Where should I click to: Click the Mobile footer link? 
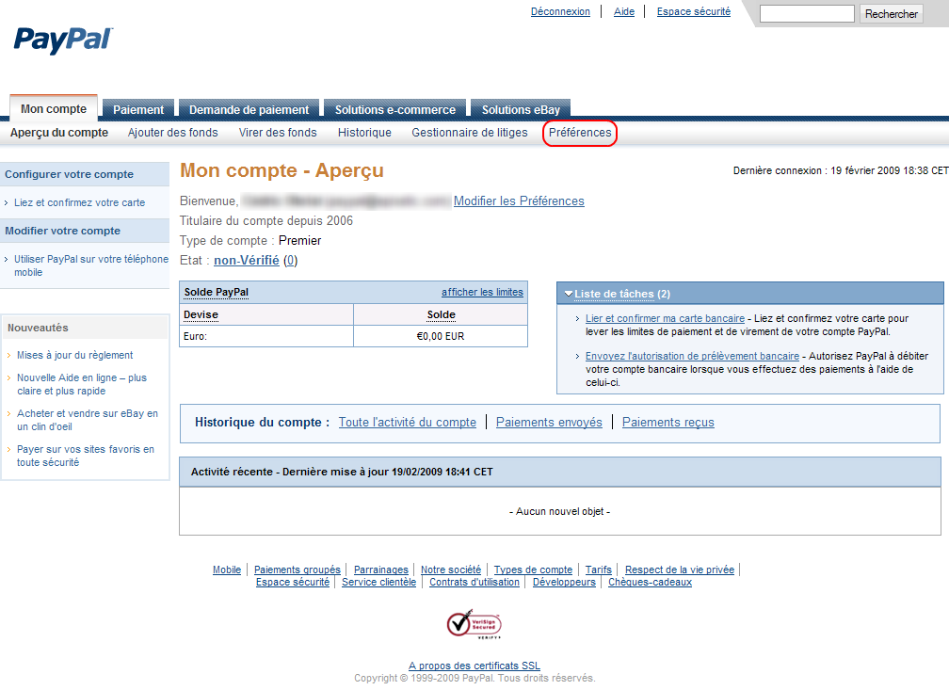pos(227,570)
